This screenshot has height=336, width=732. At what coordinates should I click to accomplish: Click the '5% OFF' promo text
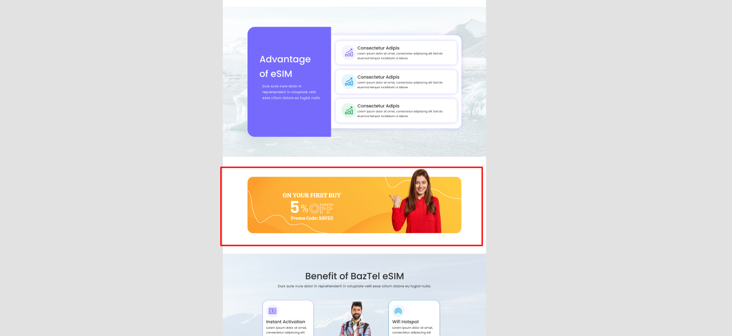(312, 208)
